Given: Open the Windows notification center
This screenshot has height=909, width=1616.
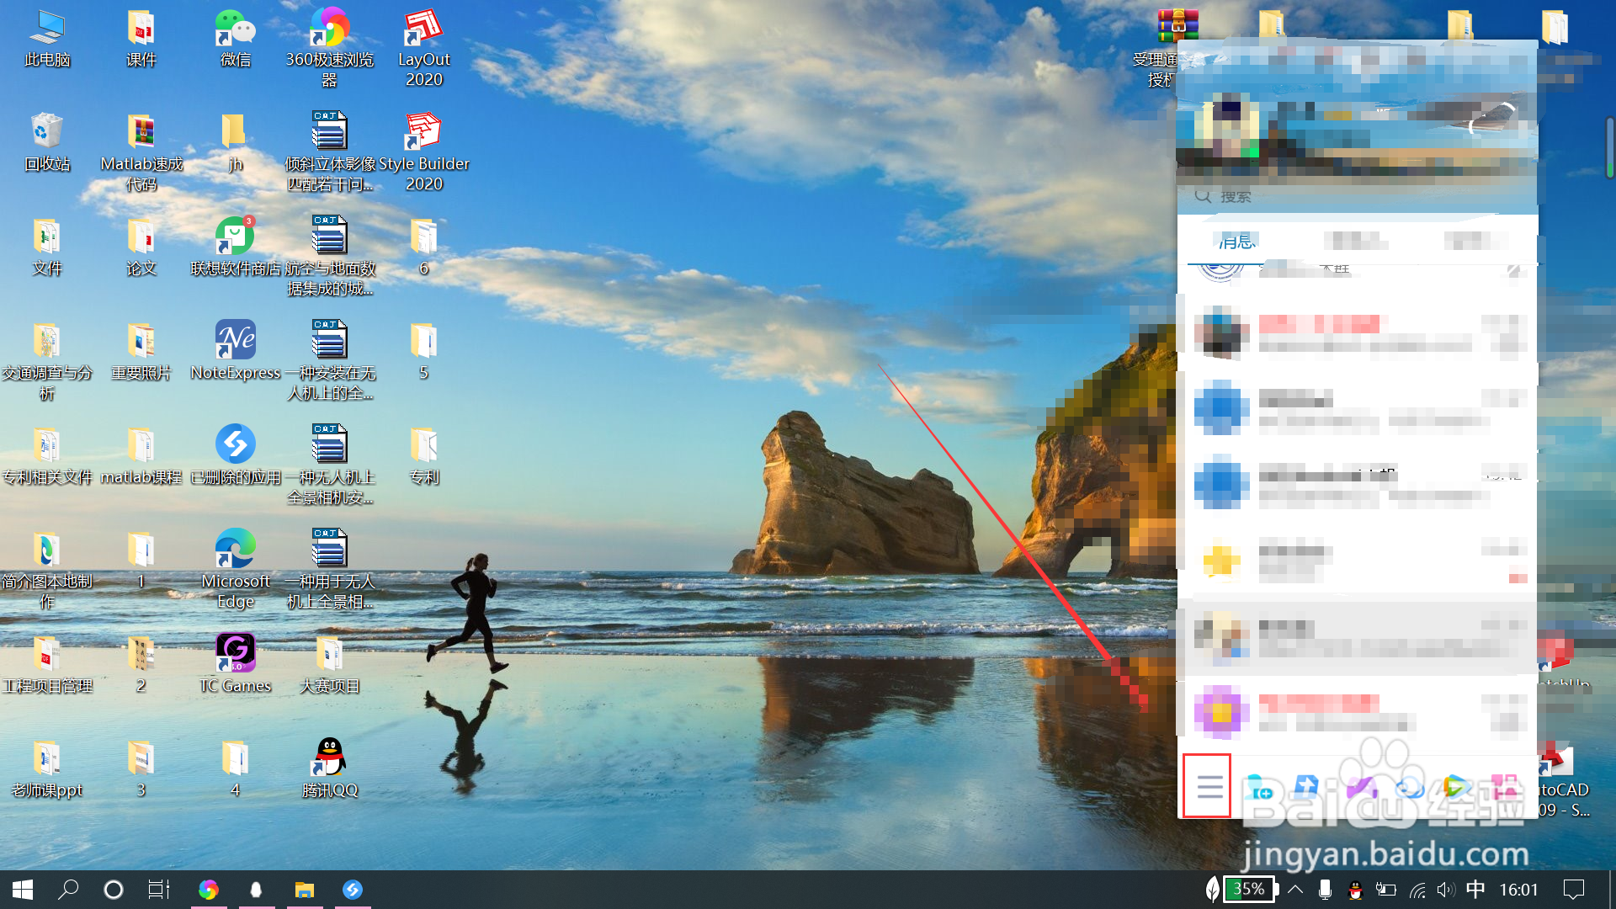Looking at the screenshot, I should (1573, 890).
